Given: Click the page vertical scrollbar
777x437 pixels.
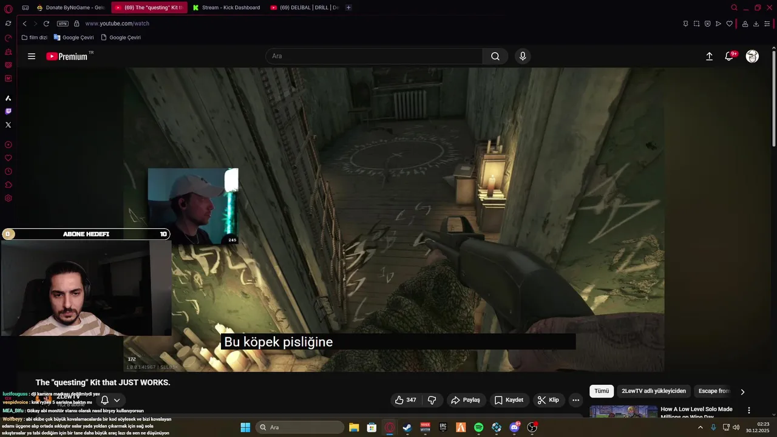Looking at the screenshot, I should click(x=773, y=97).
